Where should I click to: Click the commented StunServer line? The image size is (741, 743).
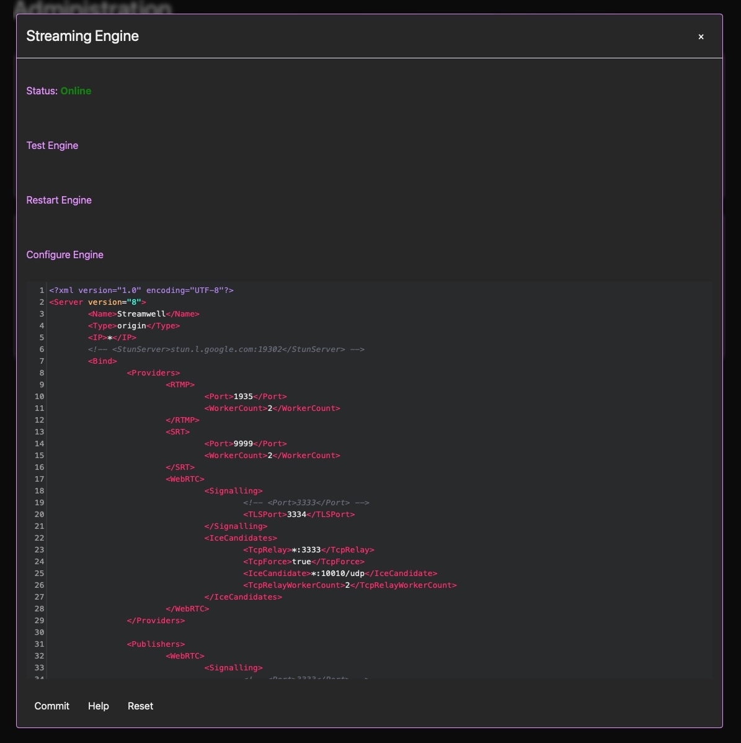(226, 349)
